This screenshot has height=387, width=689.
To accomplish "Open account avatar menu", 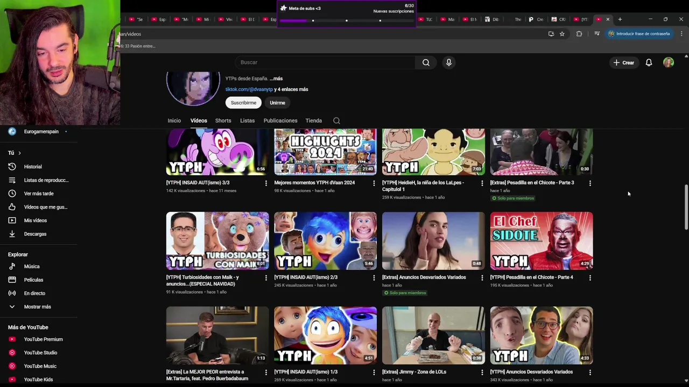I will point(669,62).
